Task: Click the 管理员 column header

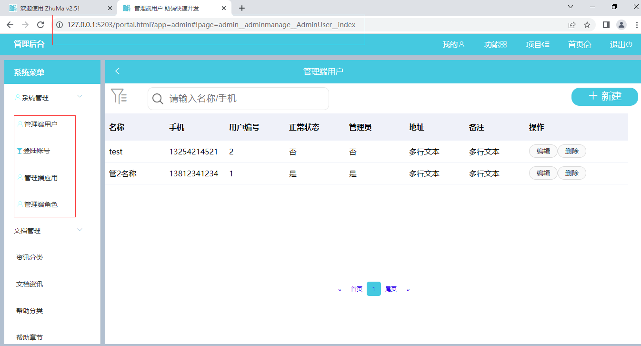Action: coord(361,127)
